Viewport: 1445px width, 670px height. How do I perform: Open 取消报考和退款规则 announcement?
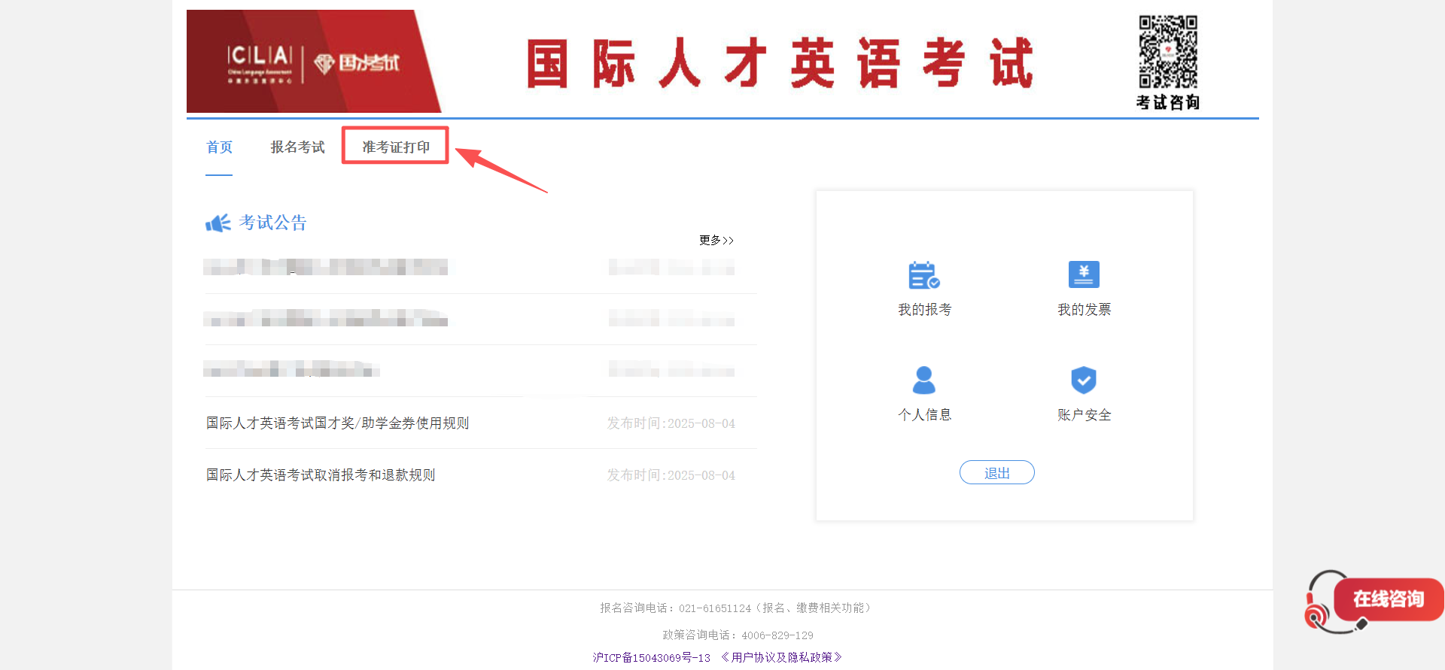(x=321, y=475)
